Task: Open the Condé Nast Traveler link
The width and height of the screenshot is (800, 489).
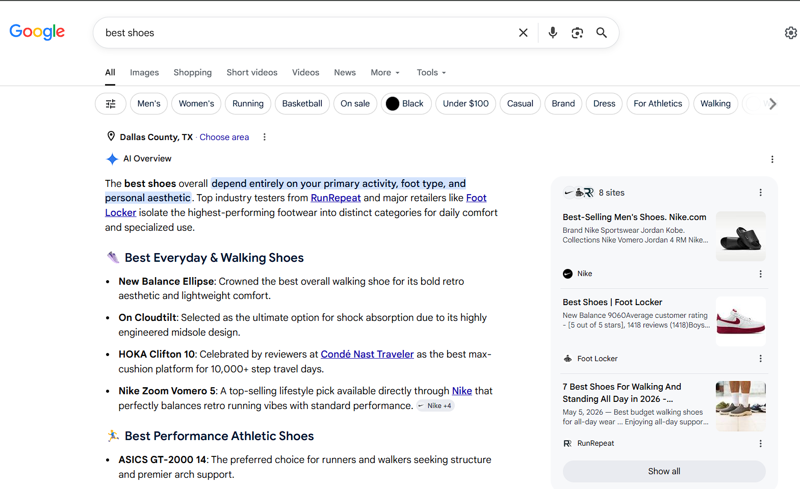Action: pos(367,354)
